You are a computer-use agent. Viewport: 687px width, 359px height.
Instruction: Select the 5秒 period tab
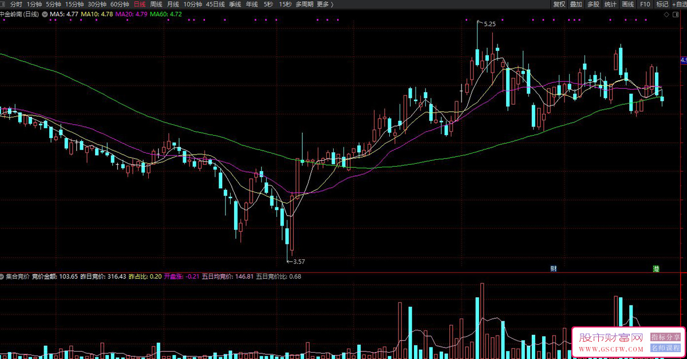coord(269,4)
